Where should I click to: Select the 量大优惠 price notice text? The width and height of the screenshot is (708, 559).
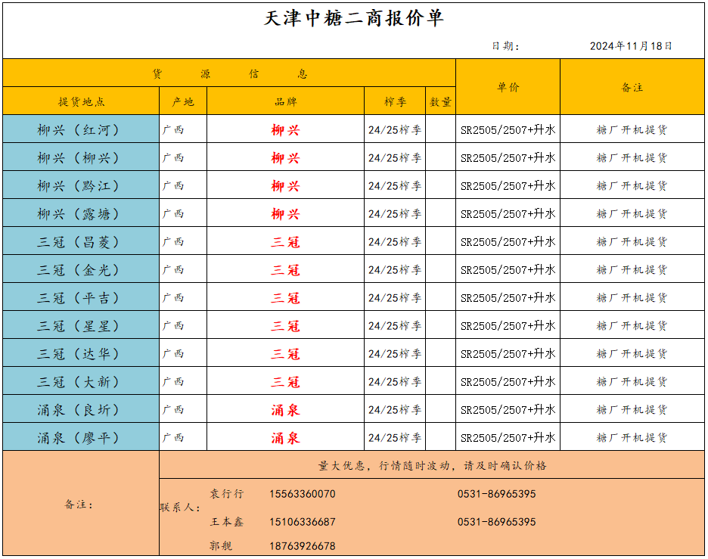(432, 465)
